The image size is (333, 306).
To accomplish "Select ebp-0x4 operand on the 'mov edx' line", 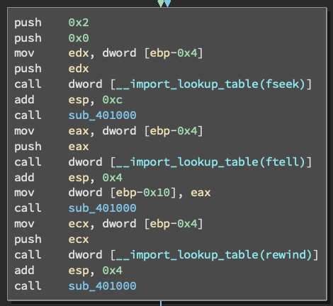I will (174, 53).
